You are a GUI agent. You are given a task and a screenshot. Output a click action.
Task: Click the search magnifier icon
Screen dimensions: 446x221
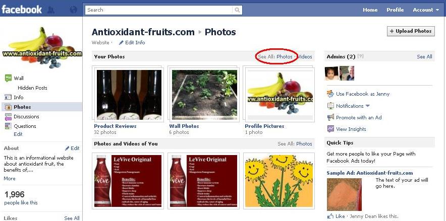click(x=237, y=10)
